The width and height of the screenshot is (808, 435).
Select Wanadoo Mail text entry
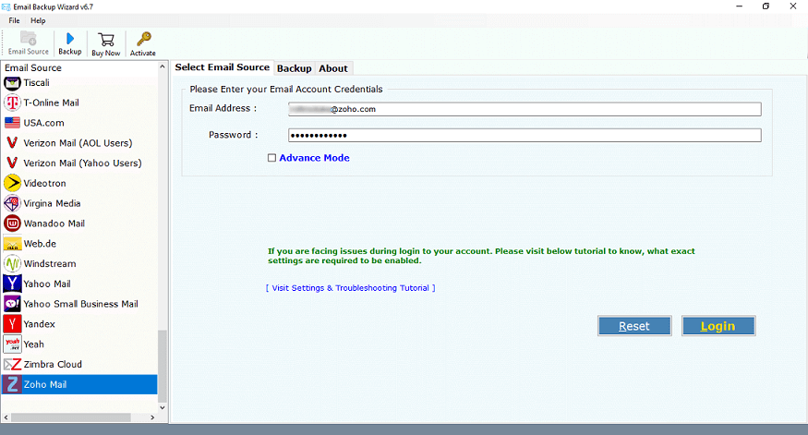54,224
